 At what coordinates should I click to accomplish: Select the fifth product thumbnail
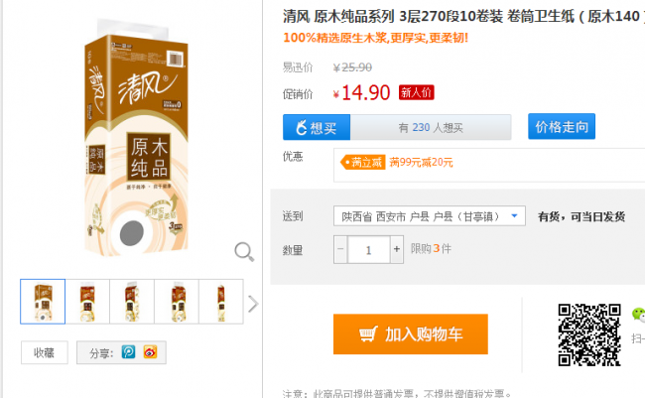[x=221, y=302]
